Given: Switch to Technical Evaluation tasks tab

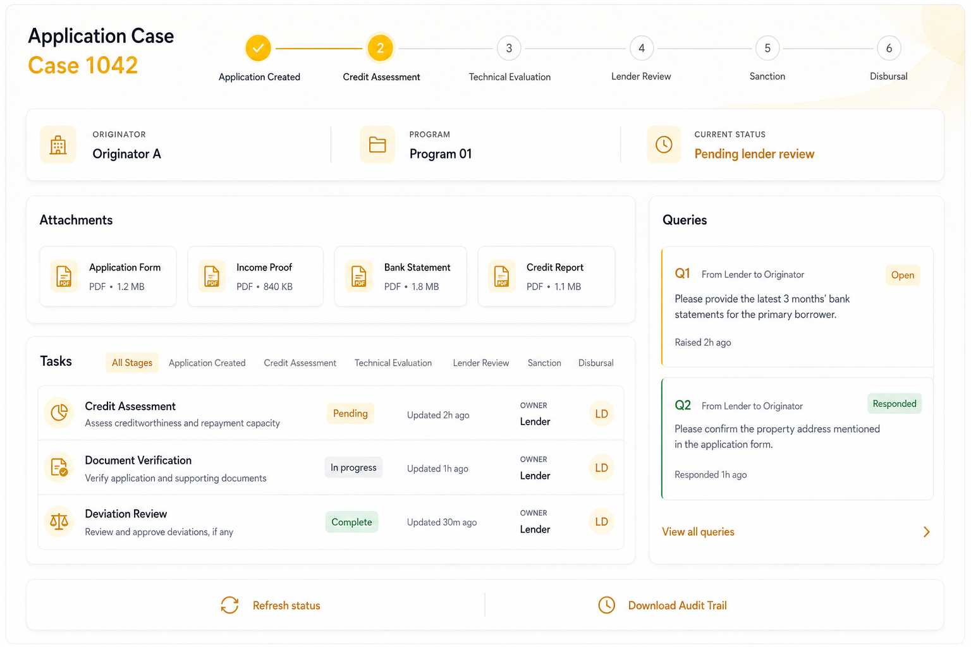Looking at the screenshot, I should click(x=393, y=363).
